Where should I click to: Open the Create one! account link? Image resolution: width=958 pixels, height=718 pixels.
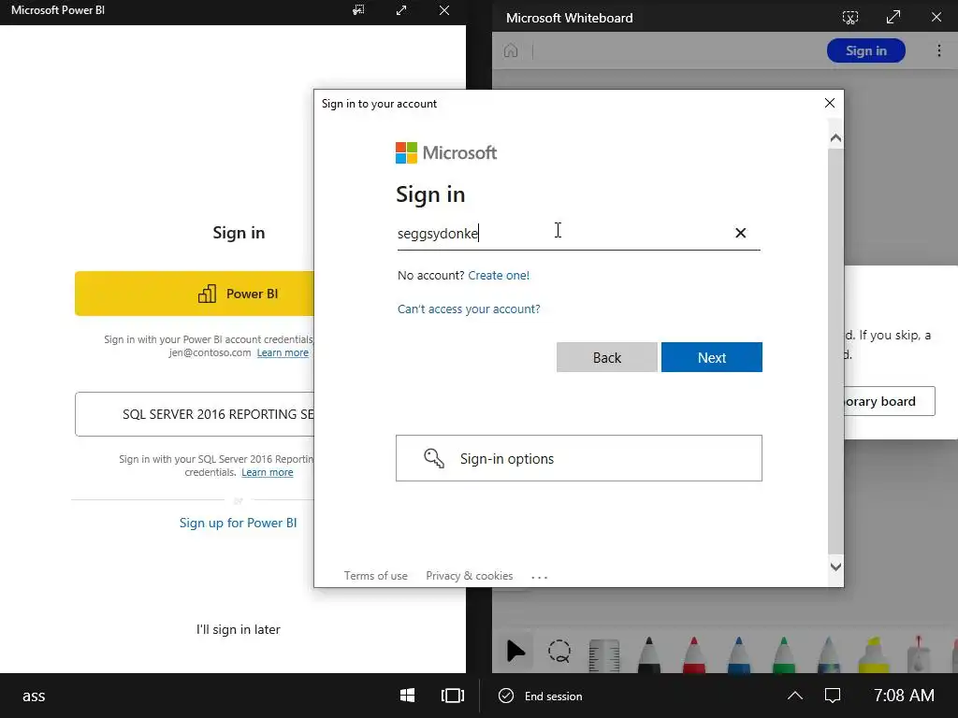click(x=499, y=276)
